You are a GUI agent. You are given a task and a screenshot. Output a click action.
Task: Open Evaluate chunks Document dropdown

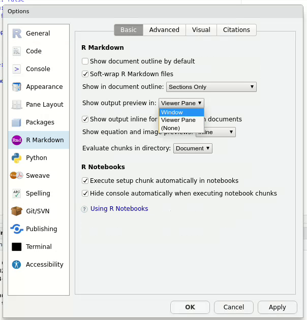click(x=193, y=148)
